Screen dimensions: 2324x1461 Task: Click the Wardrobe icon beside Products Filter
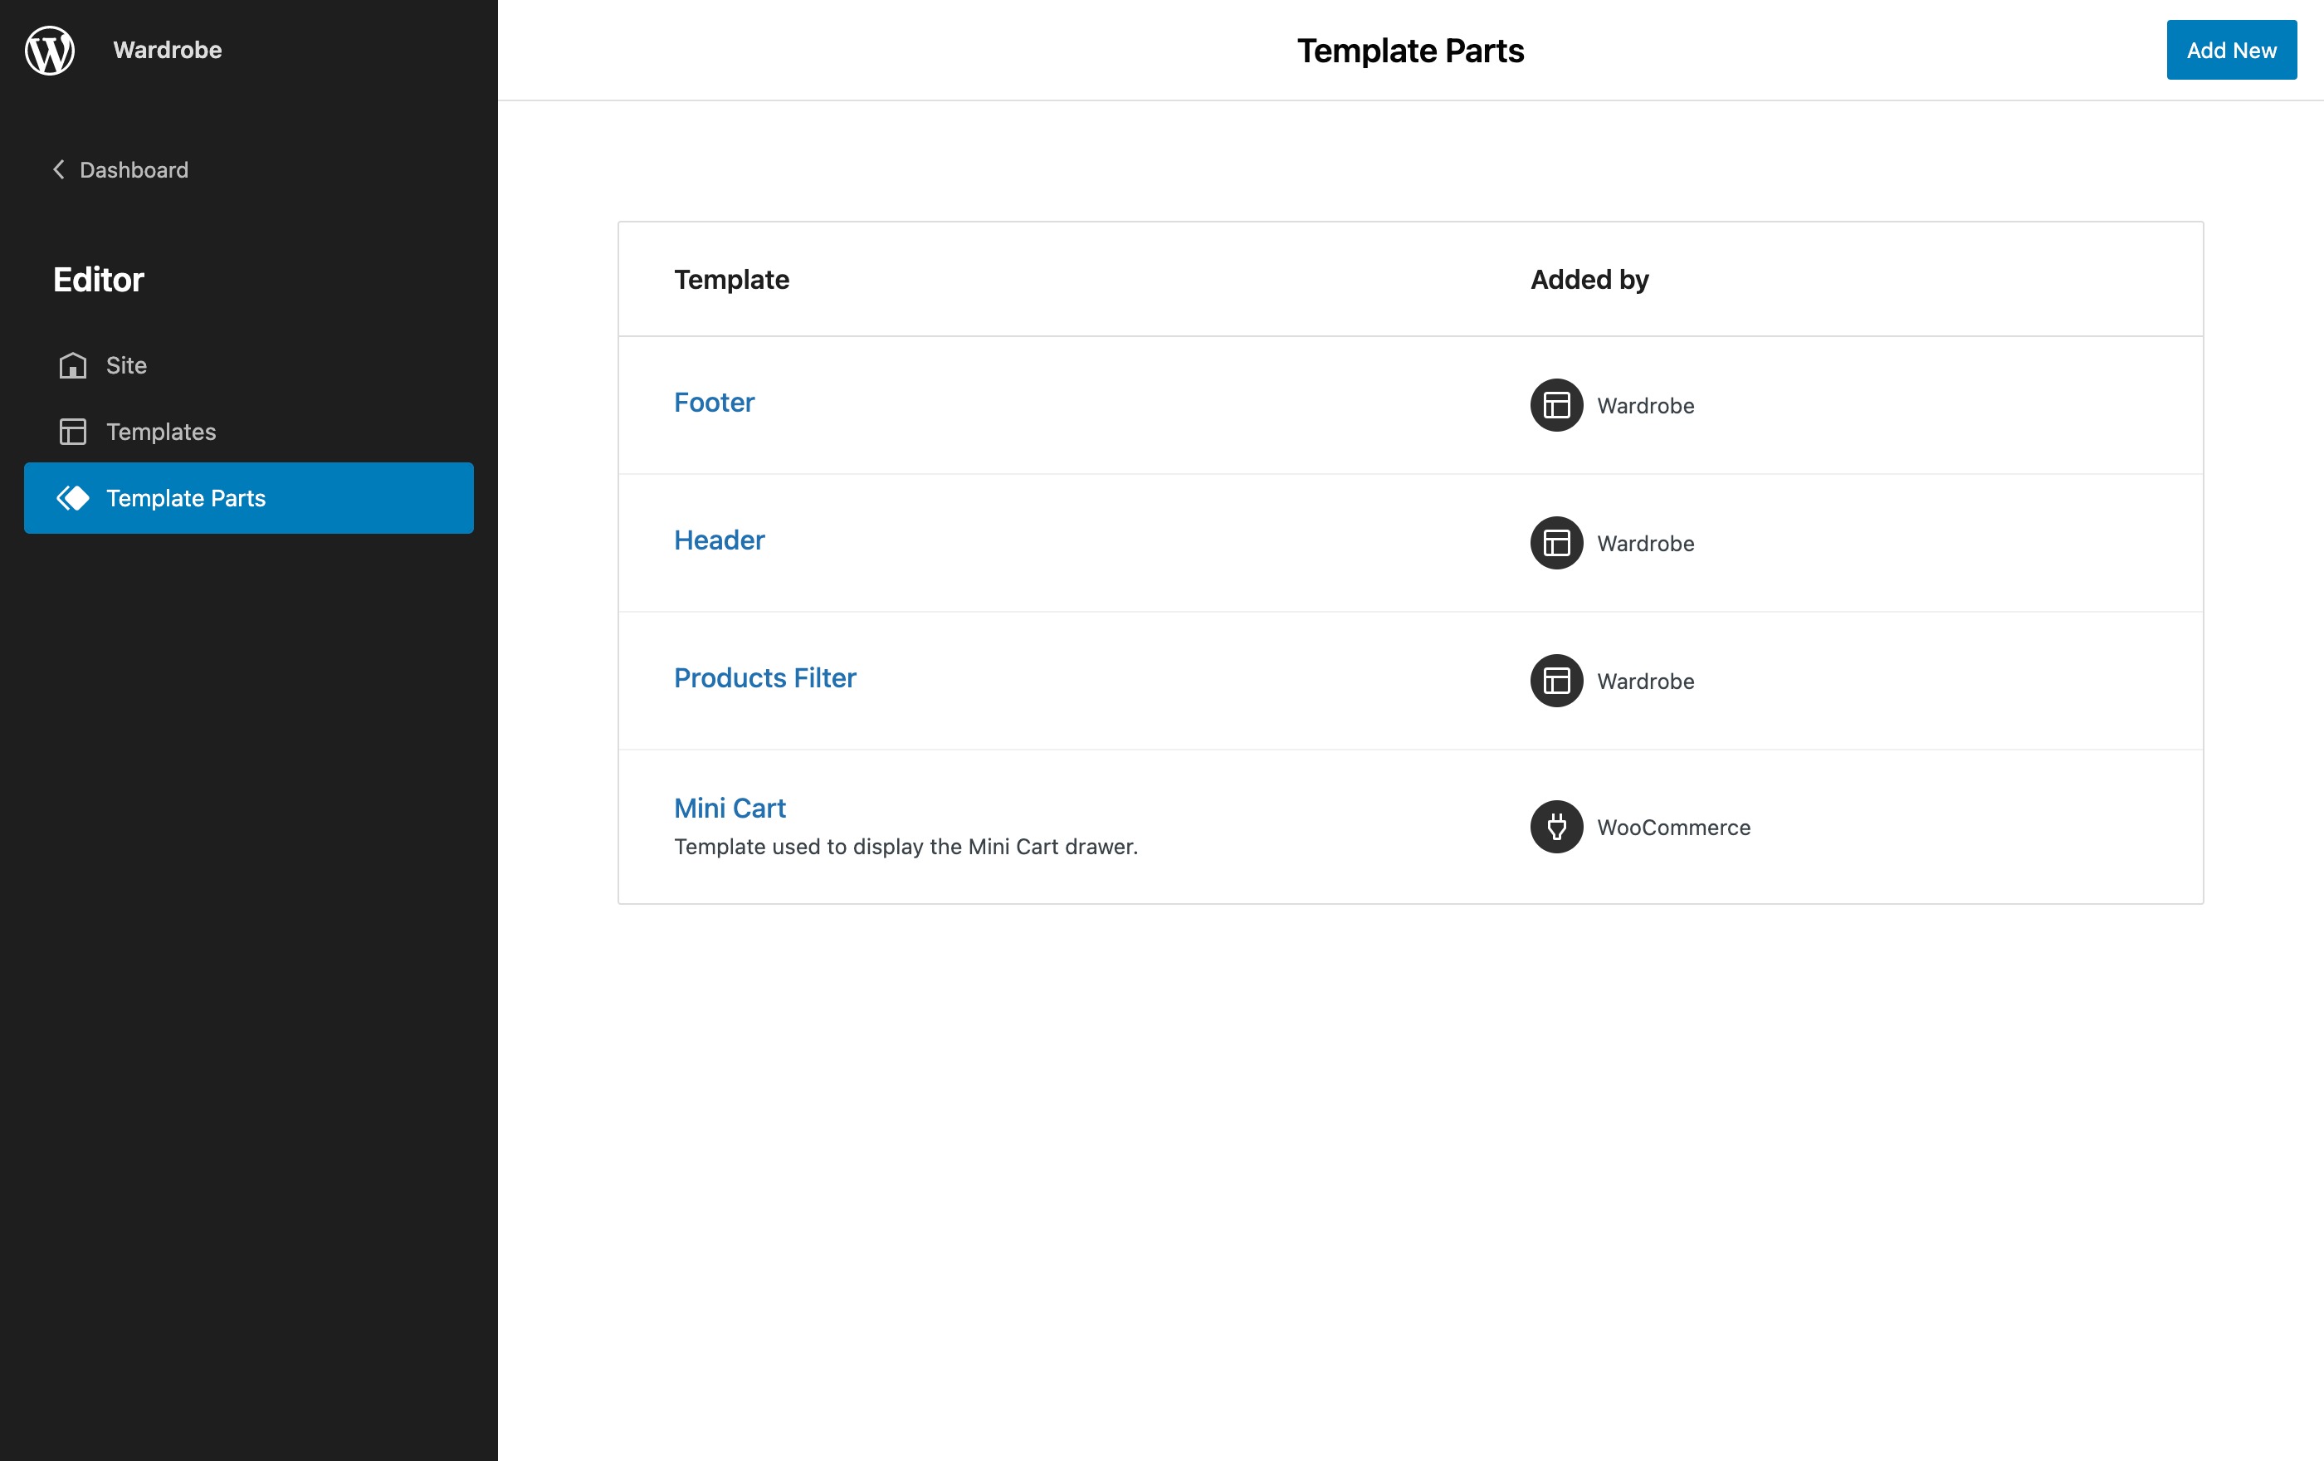pyautogui.click(x=1555, y=682)
